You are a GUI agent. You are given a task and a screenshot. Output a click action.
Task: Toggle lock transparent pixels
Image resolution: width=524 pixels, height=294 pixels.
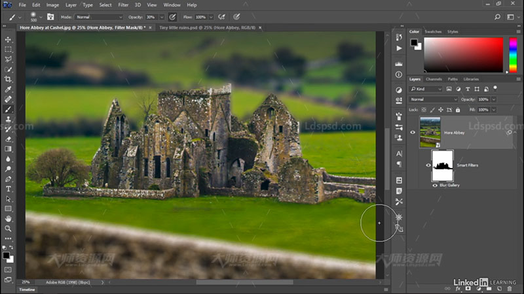(x=424, y=110)
